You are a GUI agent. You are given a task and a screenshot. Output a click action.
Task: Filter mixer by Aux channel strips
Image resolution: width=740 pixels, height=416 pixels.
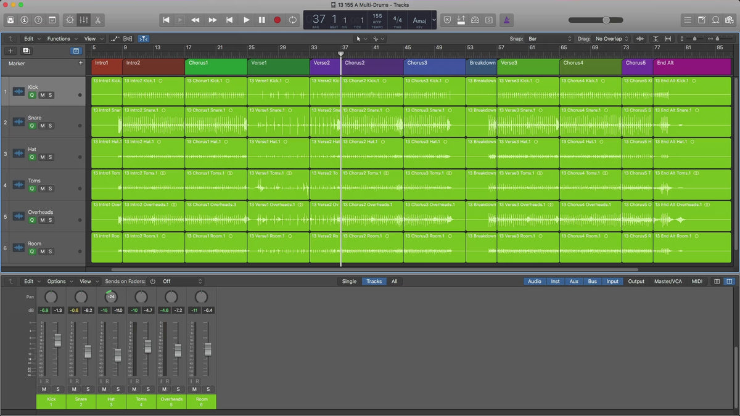573,282
